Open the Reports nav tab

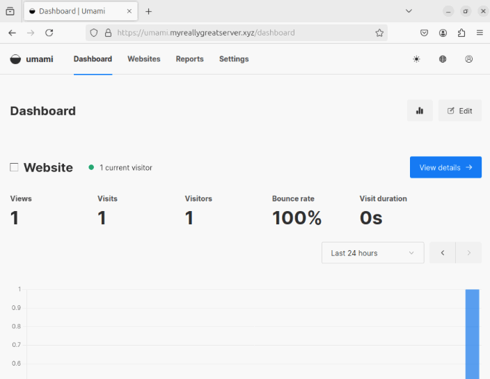(x=190, y=59)
